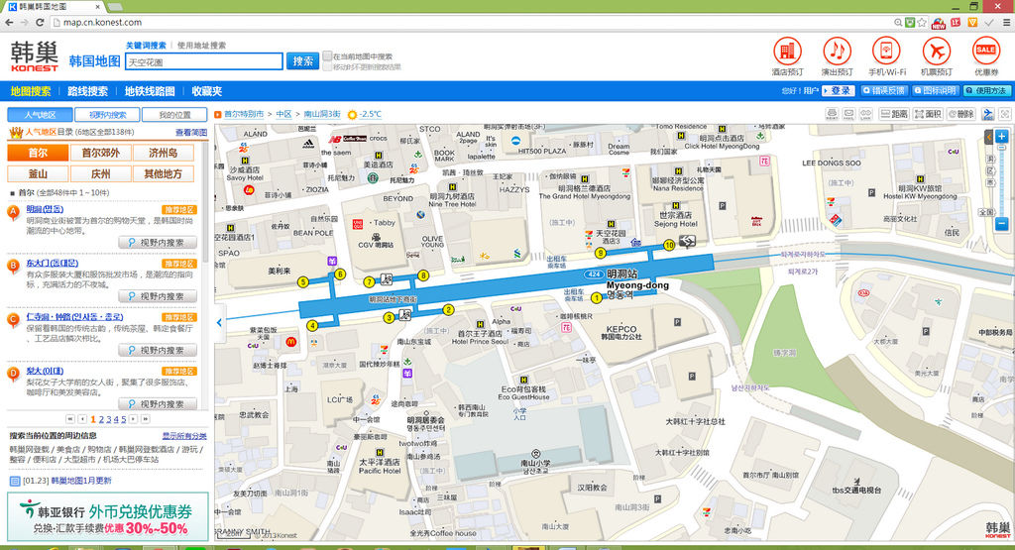Viewport: 1015px width, 550px height.
Task: Click subway exit 4 marker
Action: (x=312, y=325)
